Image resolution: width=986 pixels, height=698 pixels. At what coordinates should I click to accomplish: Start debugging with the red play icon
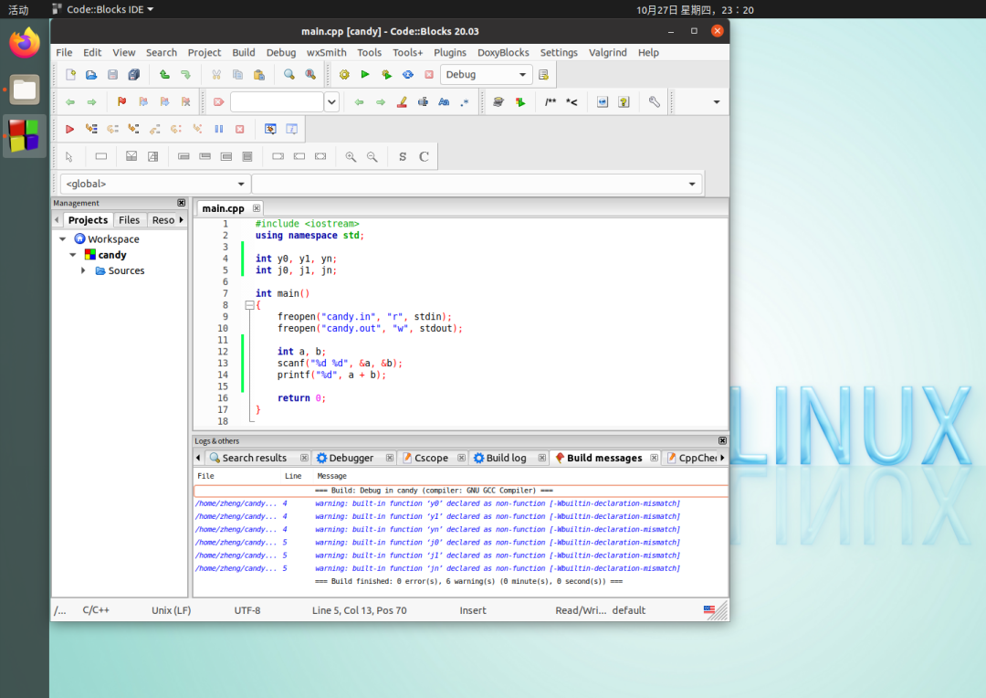(x=69, y=129)
